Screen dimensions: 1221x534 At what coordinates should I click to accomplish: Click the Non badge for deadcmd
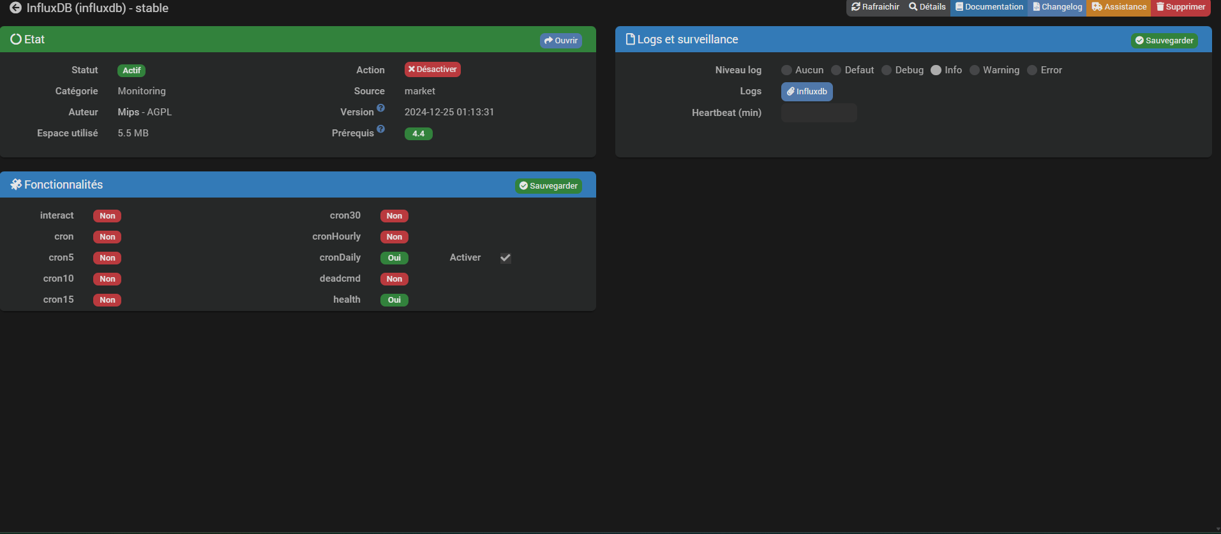coord(394,279)
